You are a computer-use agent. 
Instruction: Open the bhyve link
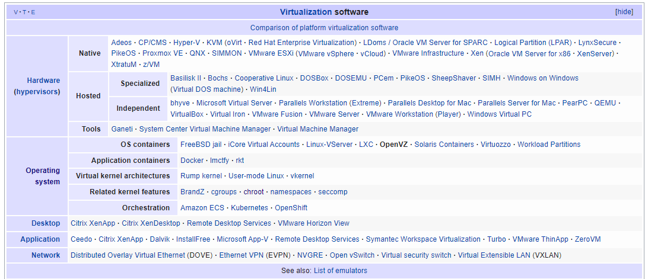180,102
